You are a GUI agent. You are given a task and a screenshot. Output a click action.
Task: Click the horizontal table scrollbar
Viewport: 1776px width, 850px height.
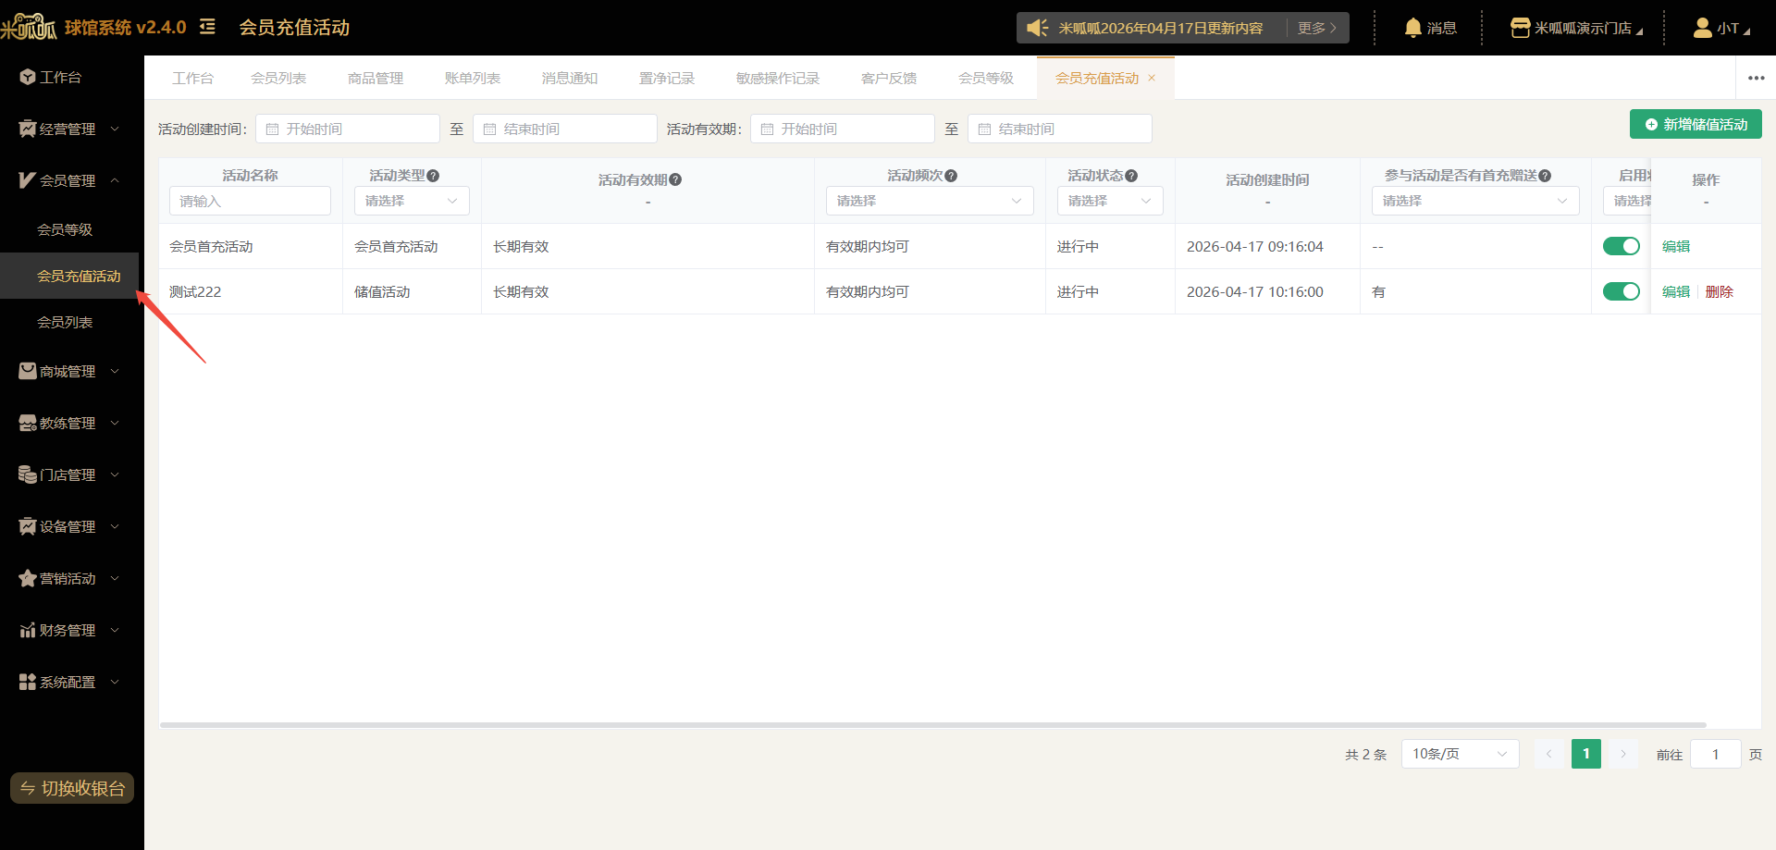pos(932,725)
